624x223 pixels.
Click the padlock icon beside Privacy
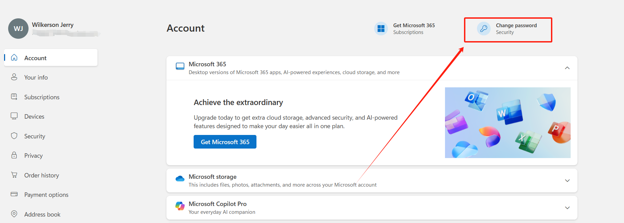(14, 155)
